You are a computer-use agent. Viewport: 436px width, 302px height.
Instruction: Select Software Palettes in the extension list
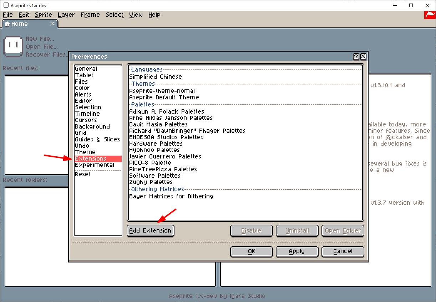[245, 176]
